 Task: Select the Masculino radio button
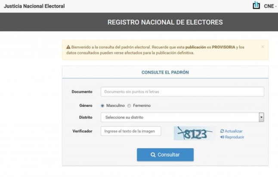(x=102, y=105)
